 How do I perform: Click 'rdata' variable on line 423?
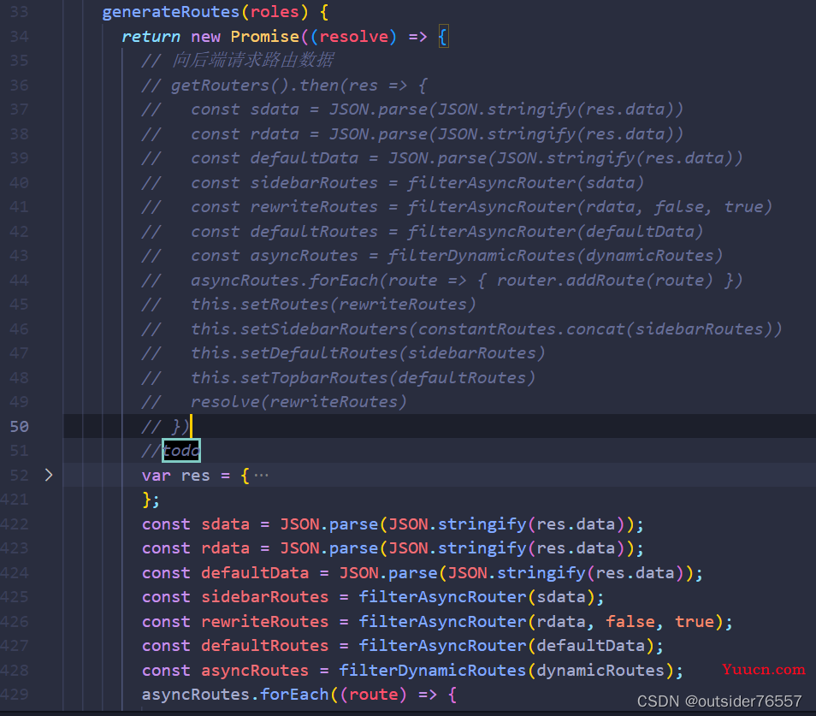(225, 548)
